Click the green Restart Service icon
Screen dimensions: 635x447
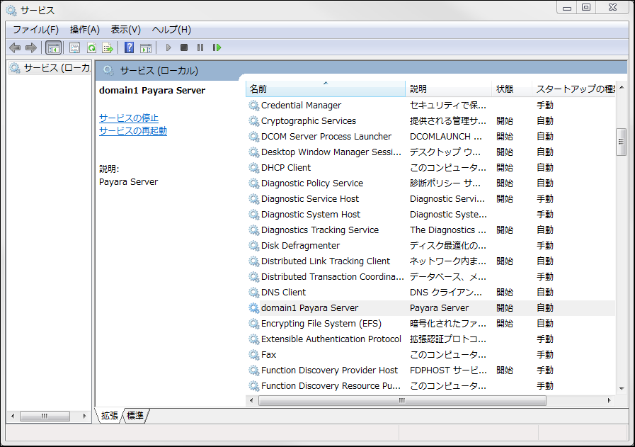coord(217,47)
